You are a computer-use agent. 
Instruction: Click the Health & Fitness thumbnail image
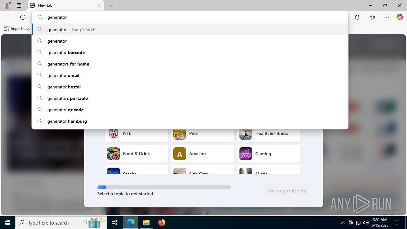tap(246, 134)
